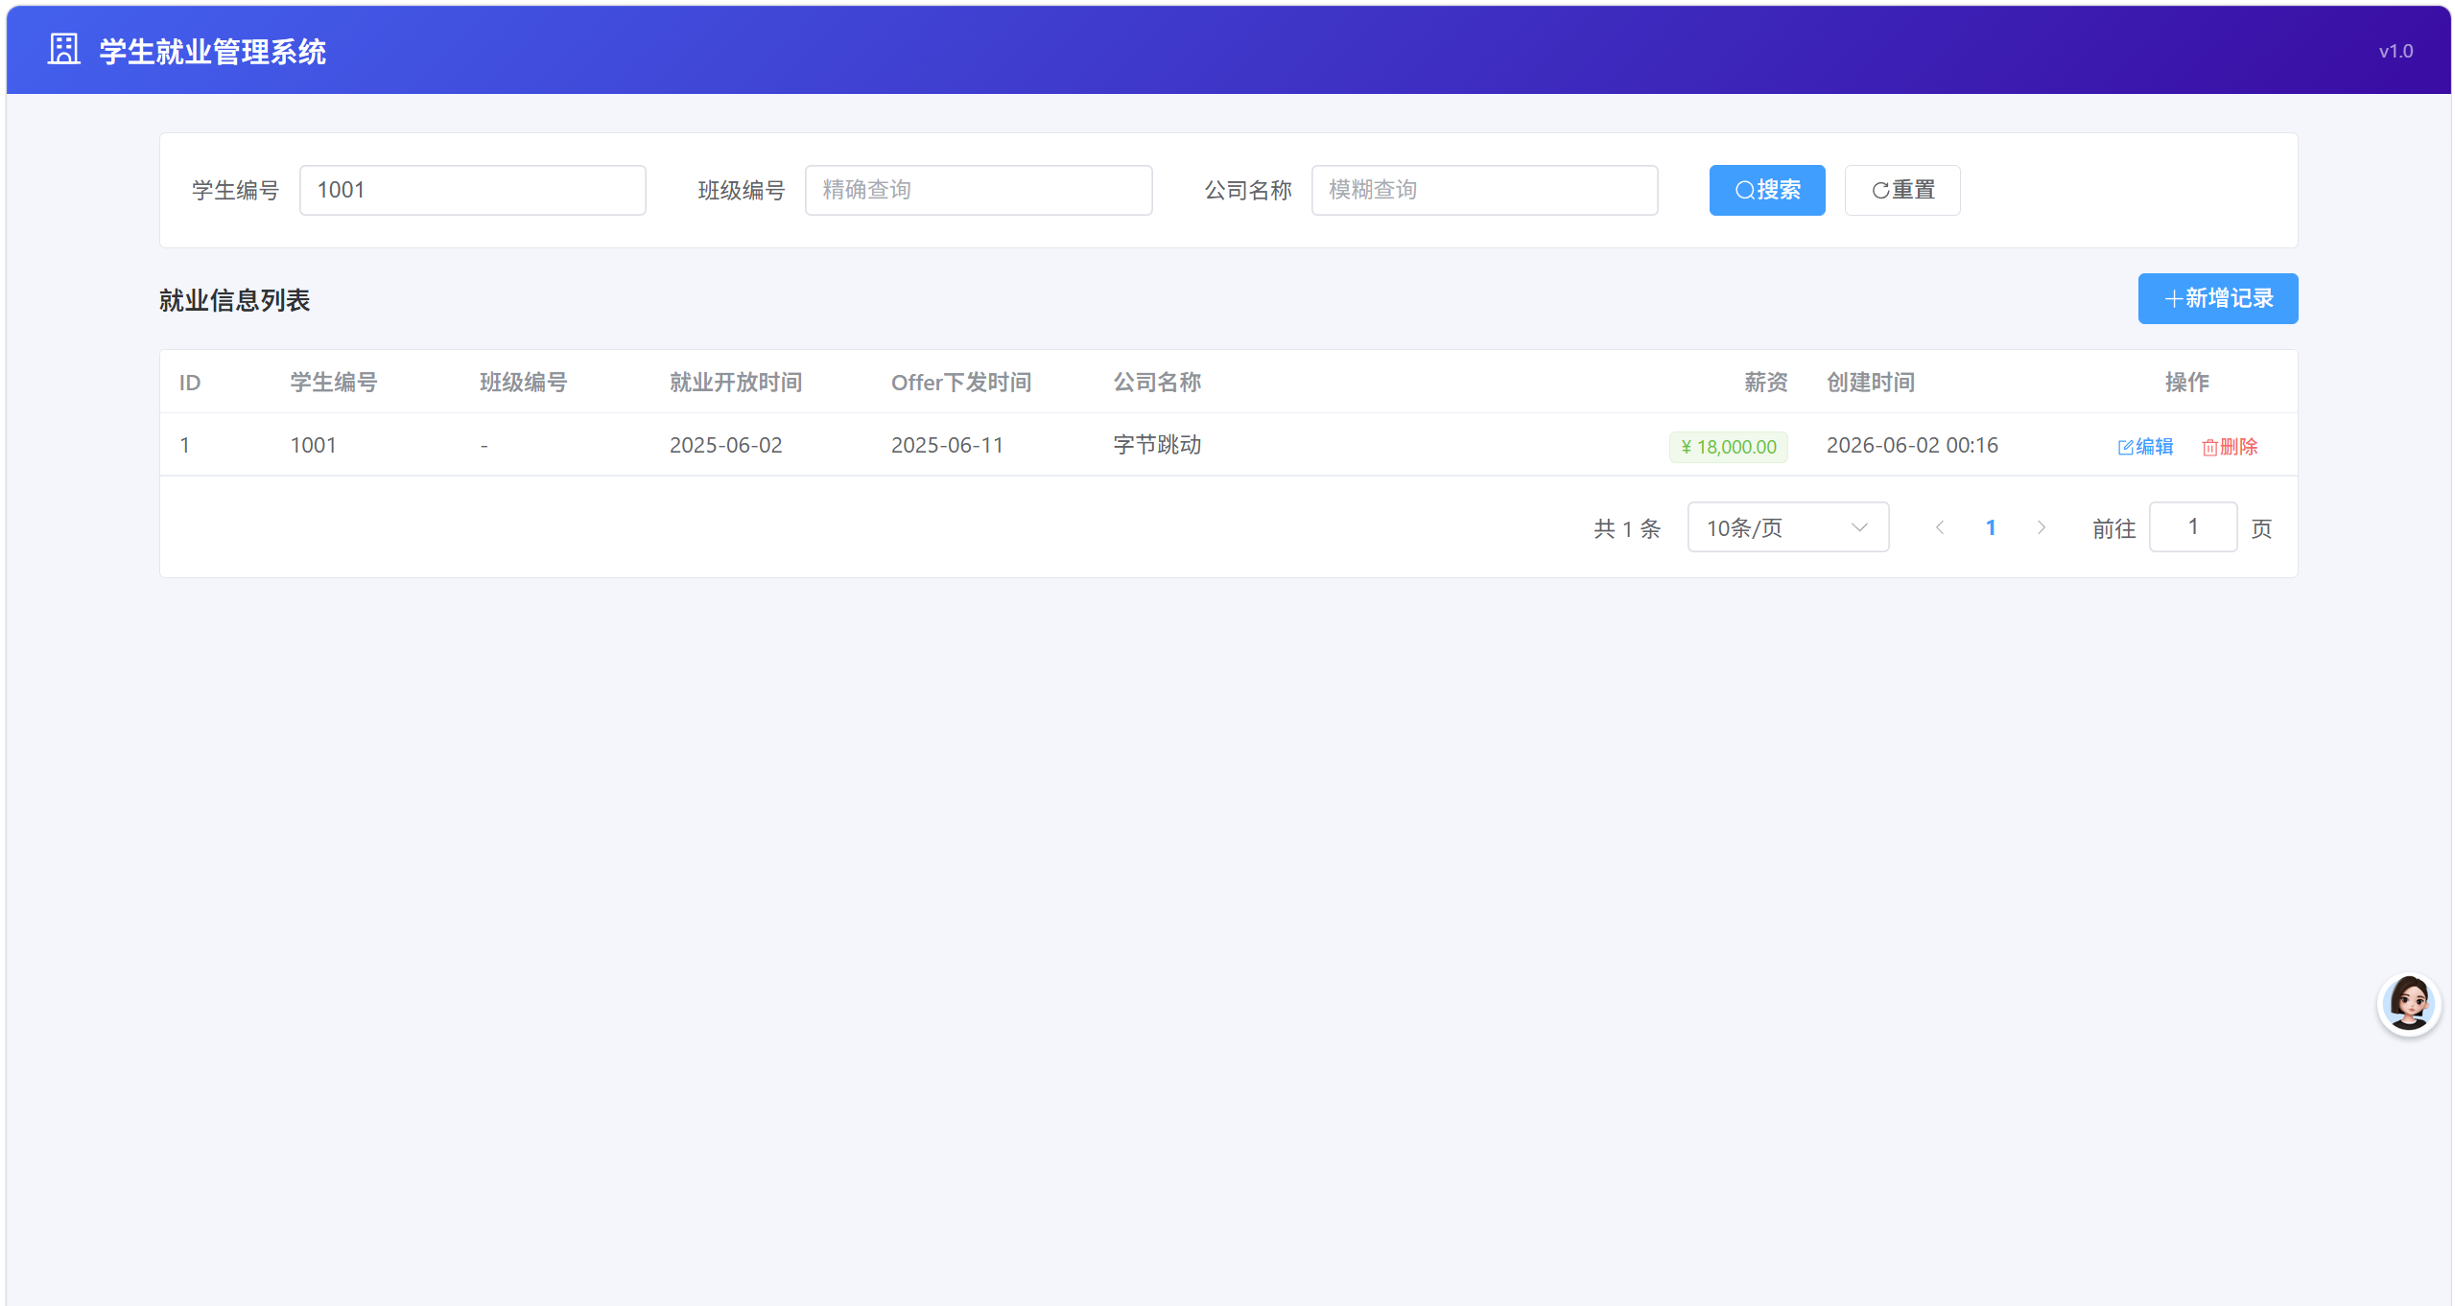The image size is (2455, 1306).
Task: Click the 公司名称 filter label
Action: click(x=1247, y=191)
